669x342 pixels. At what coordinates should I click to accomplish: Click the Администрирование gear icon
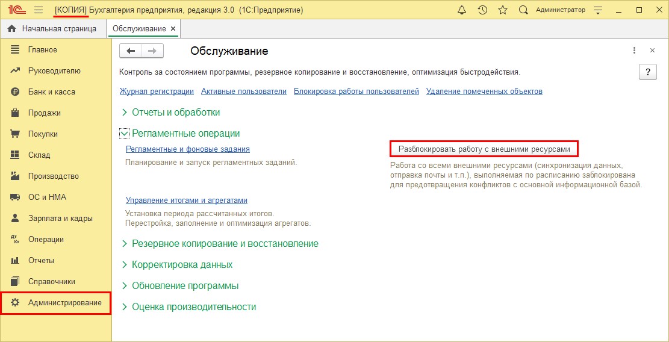tap(16, 302)
